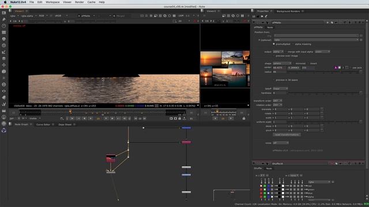Enable preview in 3d space checkbox
Image resolution: width=369 pixels, height=207 pixels.
(274, 80)
